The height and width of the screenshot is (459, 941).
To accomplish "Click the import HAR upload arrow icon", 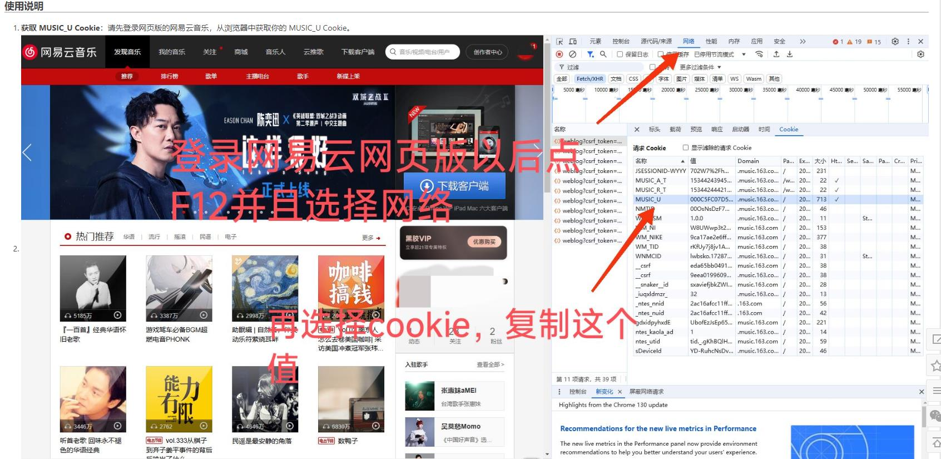I will click(776, 54).
